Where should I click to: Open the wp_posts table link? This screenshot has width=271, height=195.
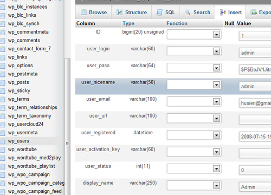tap(18, 82)
